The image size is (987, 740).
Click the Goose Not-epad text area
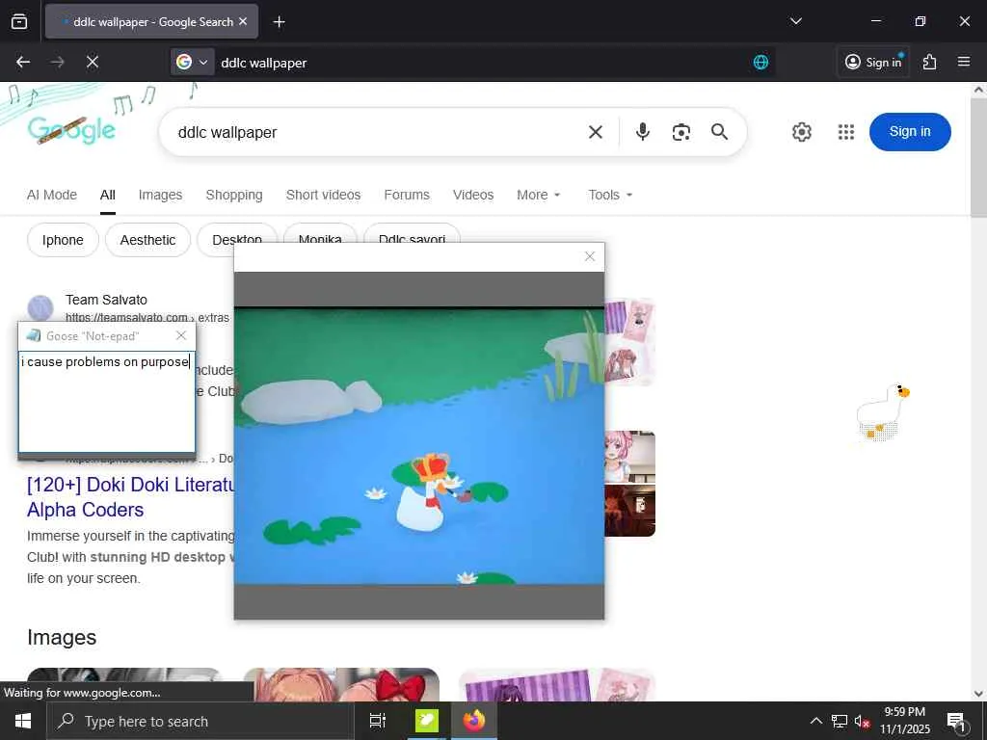click(x=107, y=401)
